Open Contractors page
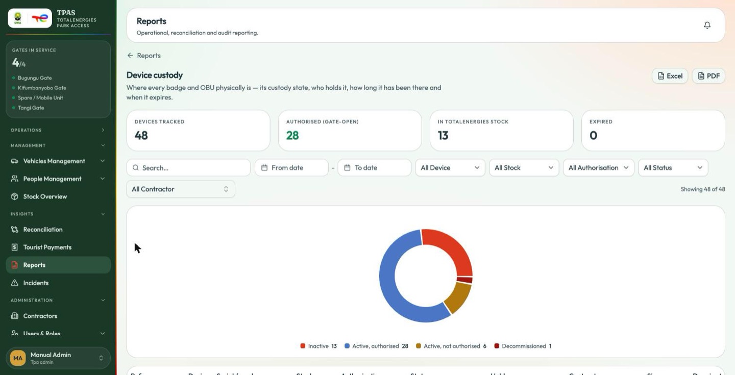 (x=58, y=316)
